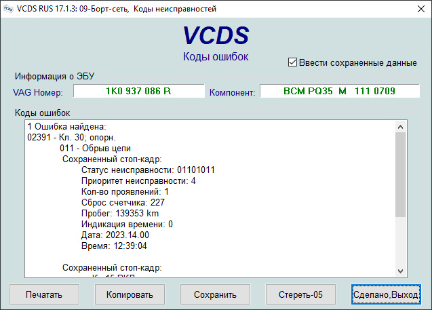
Task: Click Стереть-05 to clear codes
Action: coord(300,294)
